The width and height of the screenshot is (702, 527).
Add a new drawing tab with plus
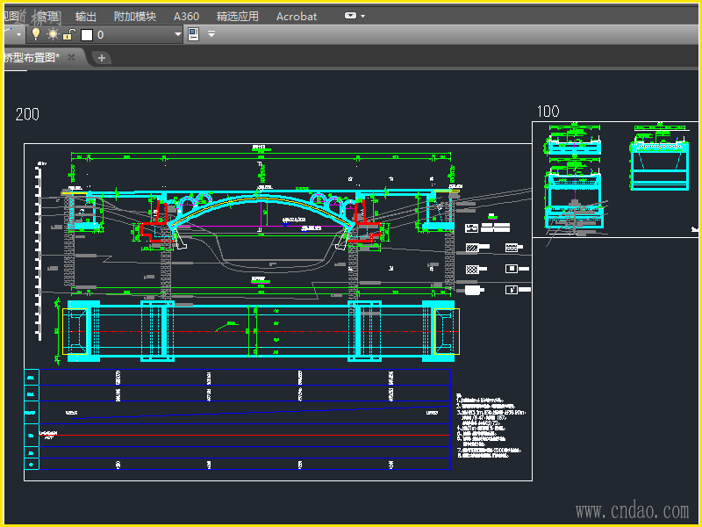pyautogui.click(x=102, y=58)
